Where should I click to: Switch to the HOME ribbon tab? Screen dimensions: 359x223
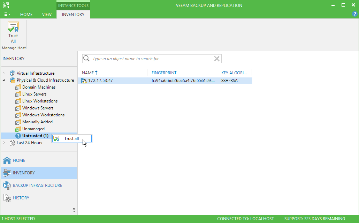pos(26,14)
